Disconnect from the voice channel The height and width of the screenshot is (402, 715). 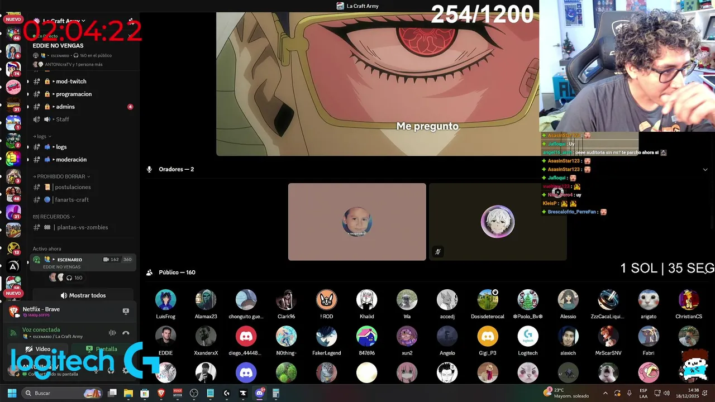pos(126,333)
